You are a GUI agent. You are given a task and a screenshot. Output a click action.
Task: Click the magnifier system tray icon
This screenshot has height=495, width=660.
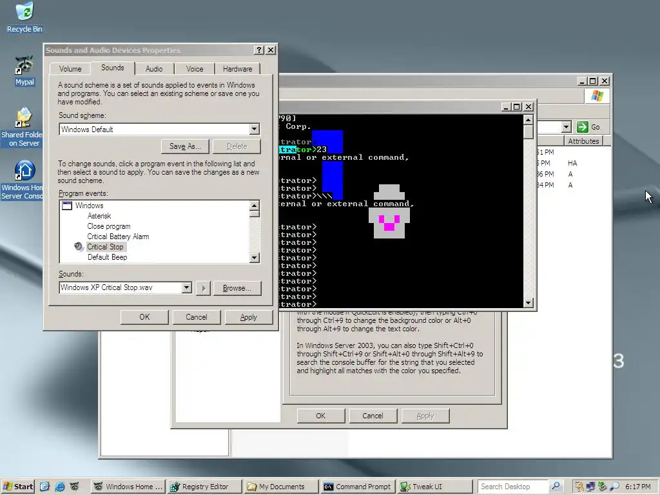coord(614,486)
